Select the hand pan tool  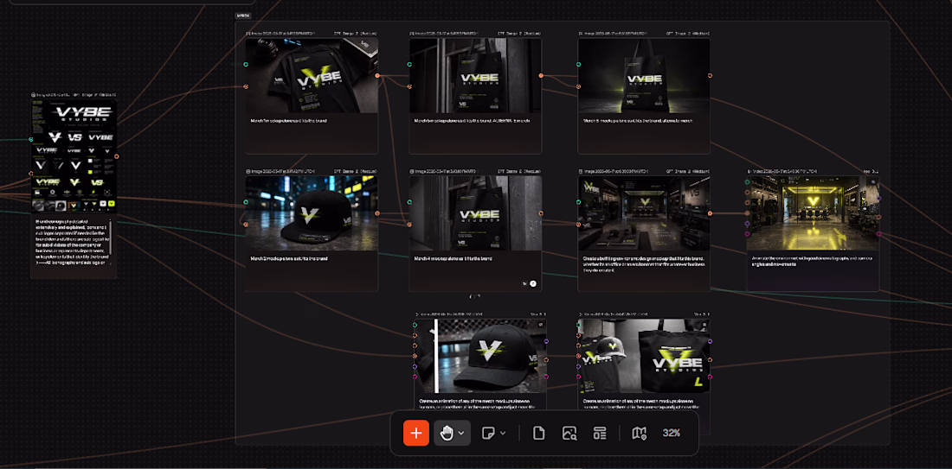pyautogui.click(x=447, y=433)
